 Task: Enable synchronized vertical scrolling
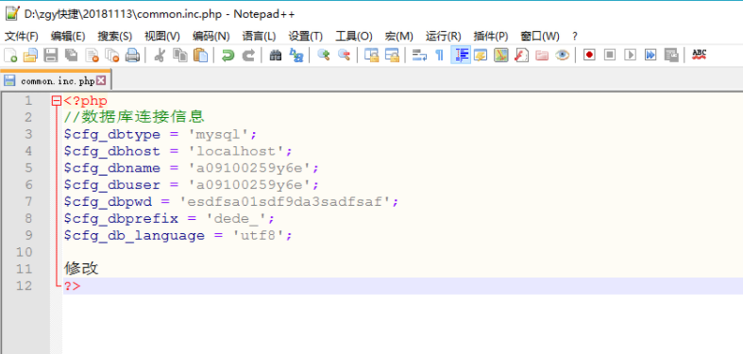click(x=372, y=55)
